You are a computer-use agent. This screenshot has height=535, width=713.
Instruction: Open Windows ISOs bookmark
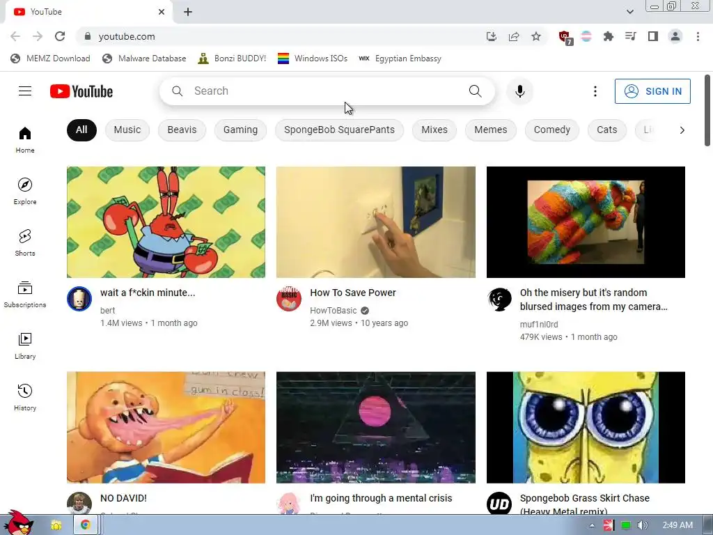313,59
